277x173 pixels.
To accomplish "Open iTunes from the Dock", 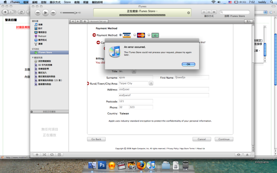I will (151, 165).
